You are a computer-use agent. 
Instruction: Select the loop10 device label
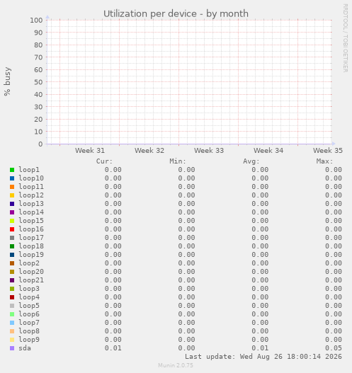pyautogui.click(x=31, y=178)
